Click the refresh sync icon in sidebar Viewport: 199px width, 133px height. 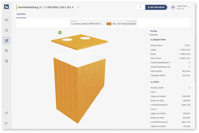point(6,113)
